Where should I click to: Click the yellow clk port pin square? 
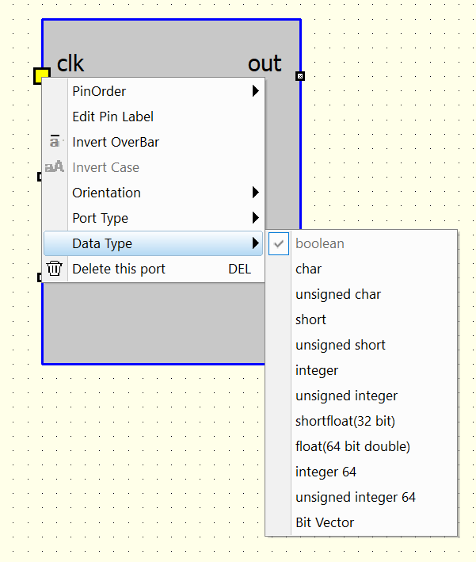pyautogui.click(x=41, y=75)
